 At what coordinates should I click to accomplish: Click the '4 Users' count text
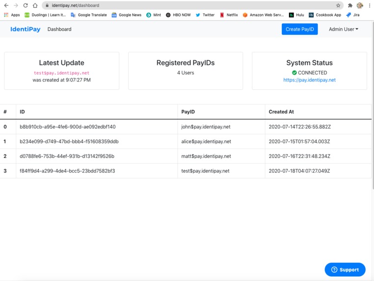tap(186, 73)
